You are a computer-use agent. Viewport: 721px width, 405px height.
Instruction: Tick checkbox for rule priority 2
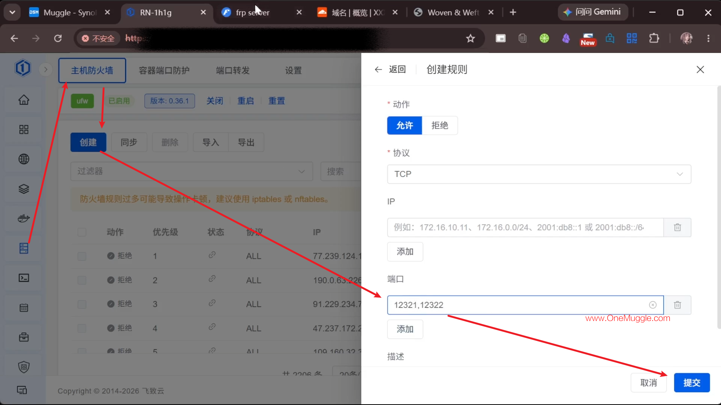pyautogui.click(x=82, y=280)
